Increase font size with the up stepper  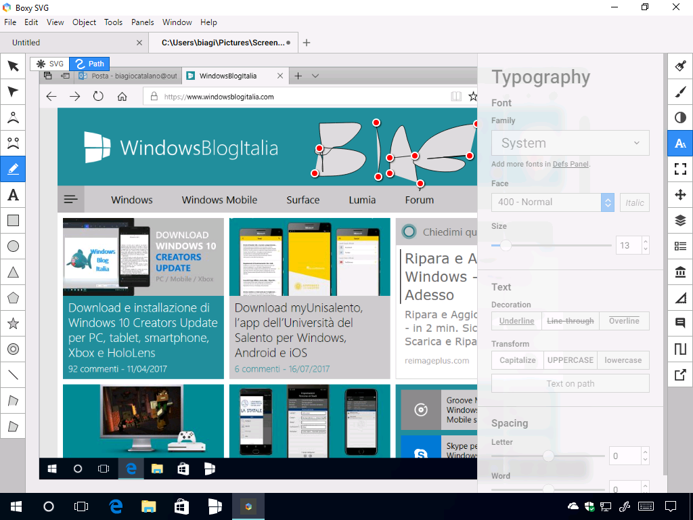tap(645, 241)
